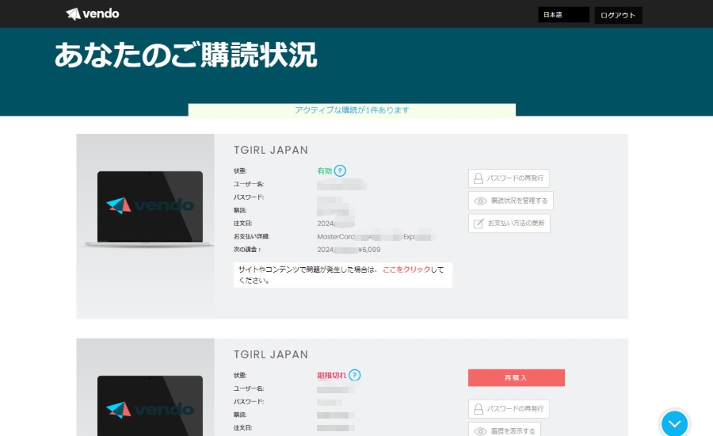Viewport: 713px width, 436px height.
Task: Click 購読状況を管理する button
Action: 511,201
